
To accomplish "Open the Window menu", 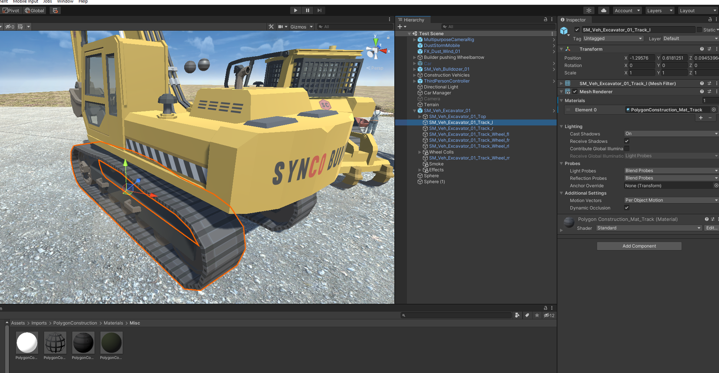I will tap(65, 1).
